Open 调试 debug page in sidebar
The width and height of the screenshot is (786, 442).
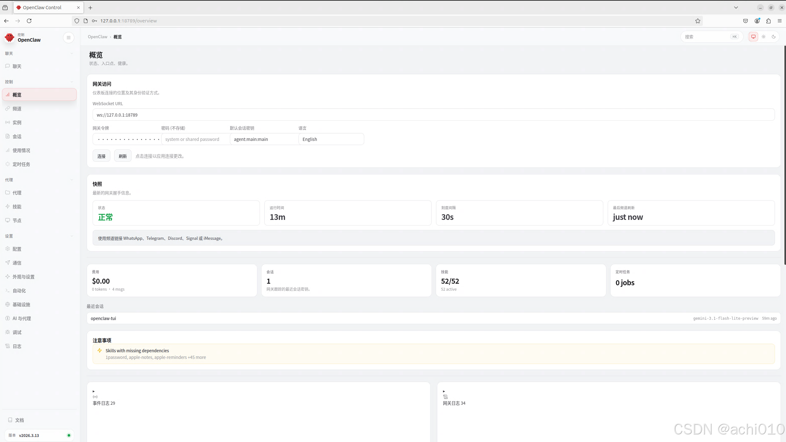point(17,332)
